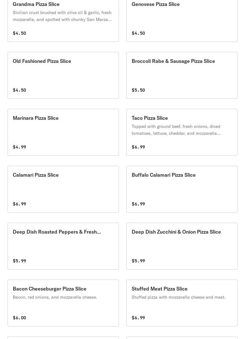The height and width of the screenshot is (339, 245).
Task: Click the $5.50 price on Broccoli Rabe slice
Action: [138, 90]
